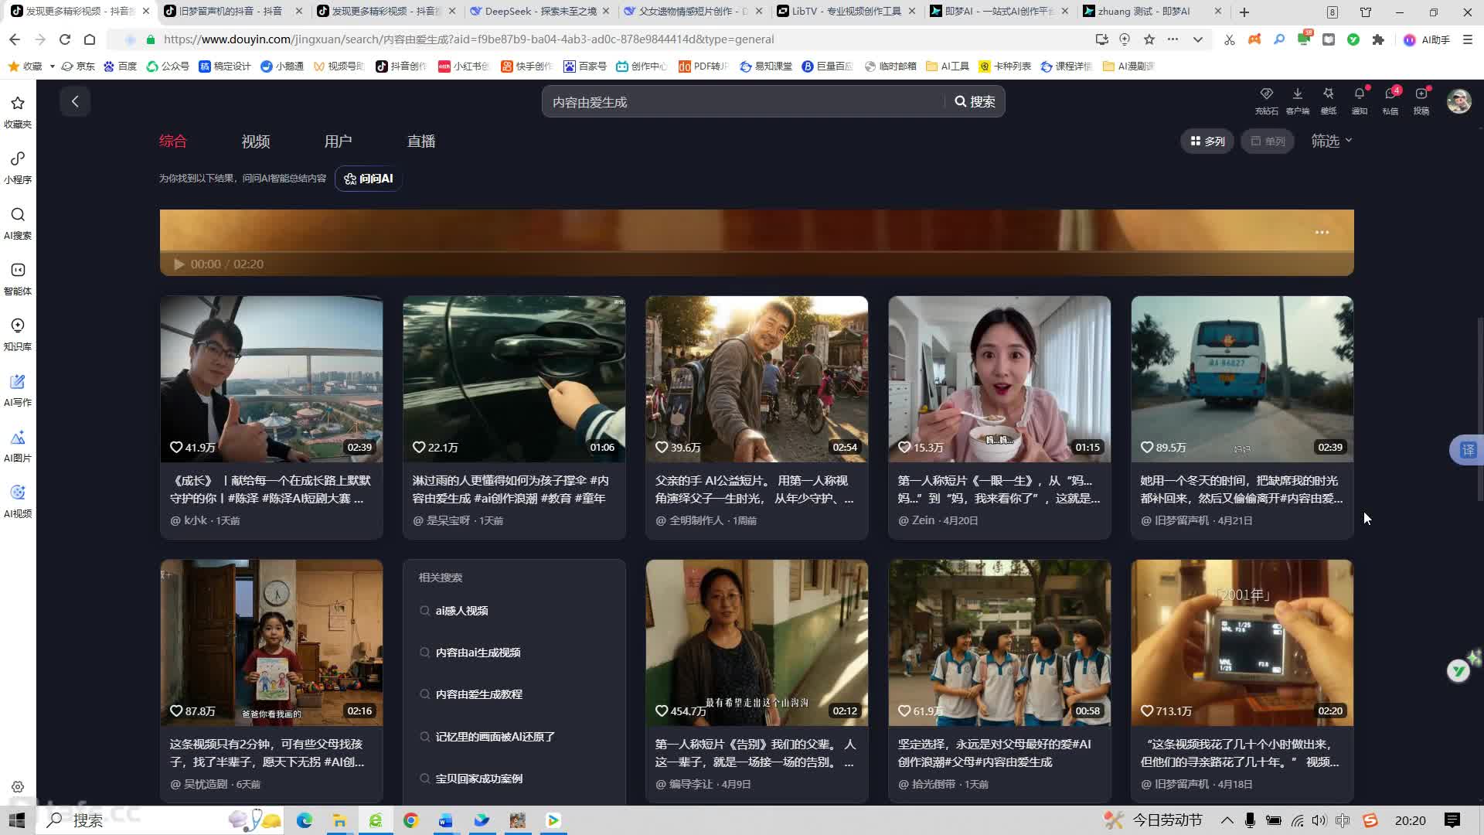Open the browser extensions puzzle icon
This screenshot has height=835, width=1484.
[x=1378, y=39]
